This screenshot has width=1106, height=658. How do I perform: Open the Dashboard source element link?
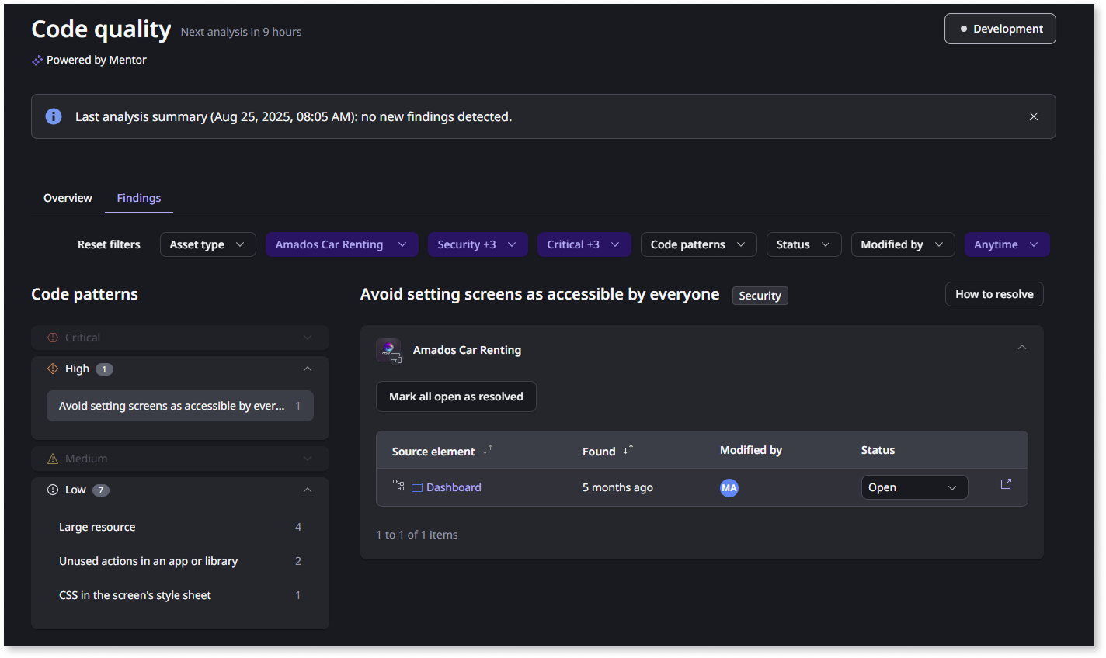click(454, 487)
